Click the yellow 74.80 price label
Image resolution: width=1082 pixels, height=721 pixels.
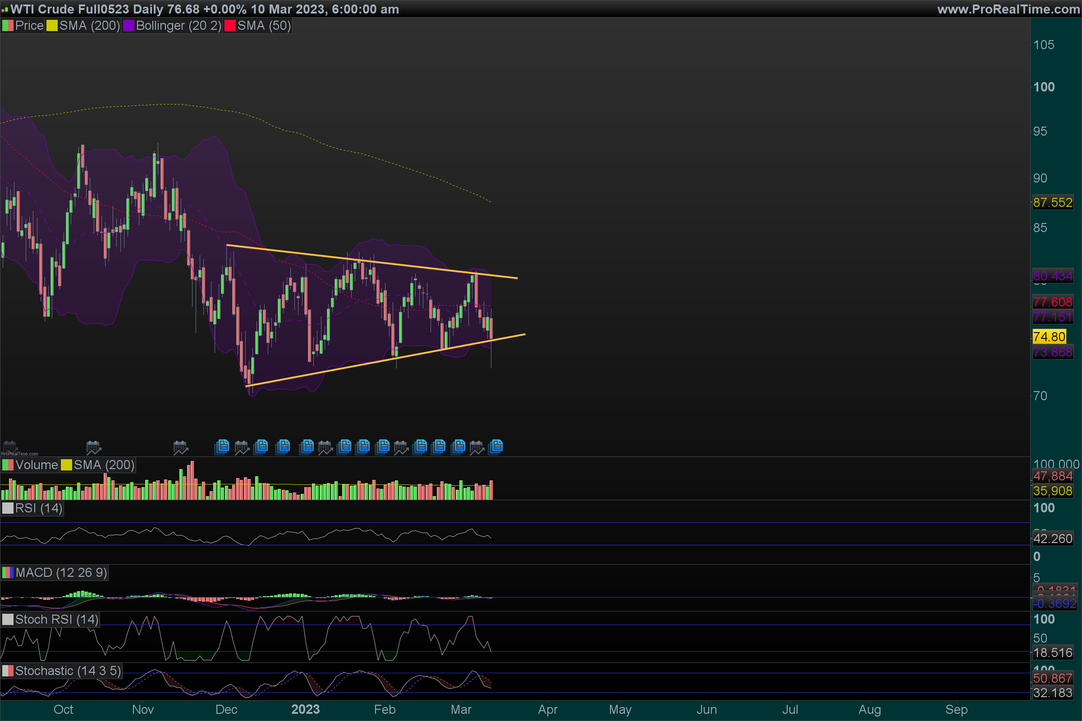[x=1049, y=337]
